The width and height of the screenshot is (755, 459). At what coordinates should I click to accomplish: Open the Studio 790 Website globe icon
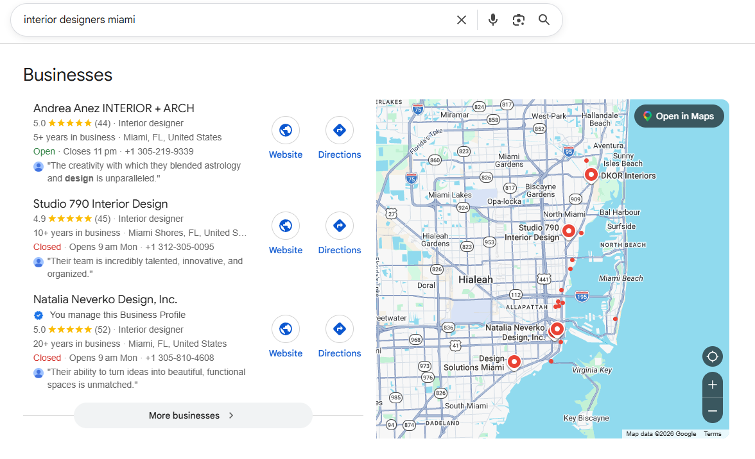click(x=286, y=226)
